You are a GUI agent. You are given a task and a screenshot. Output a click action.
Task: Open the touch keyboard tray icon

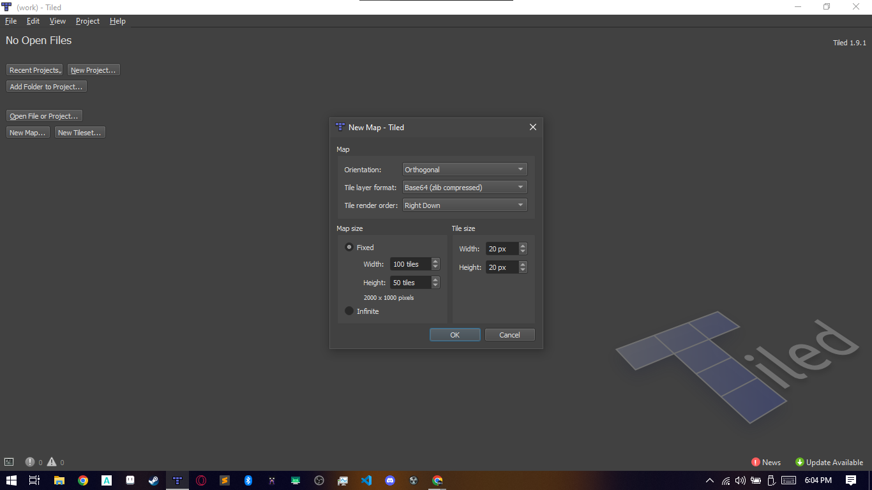(x=788, y=480)
